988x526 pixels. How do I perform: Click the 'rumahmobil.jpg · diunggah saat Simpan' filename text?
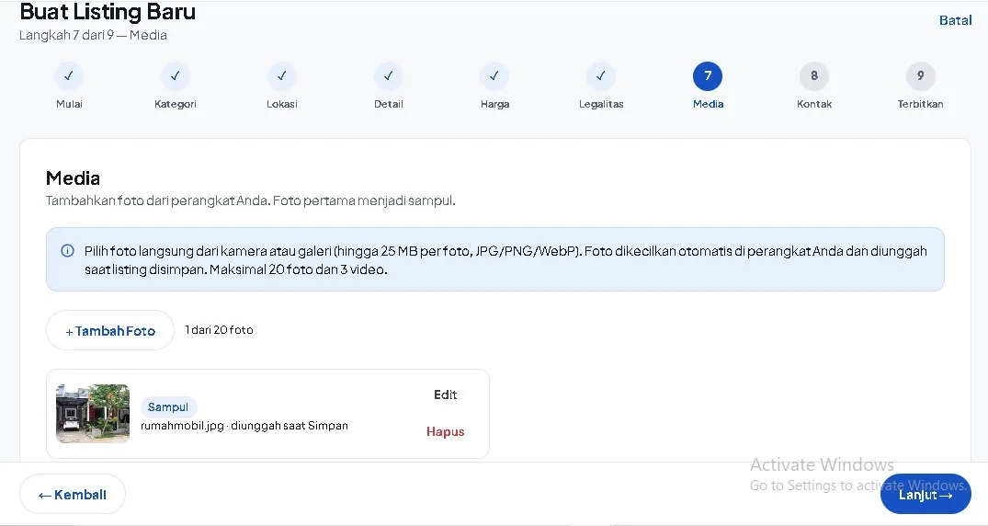tap(244, 426)
